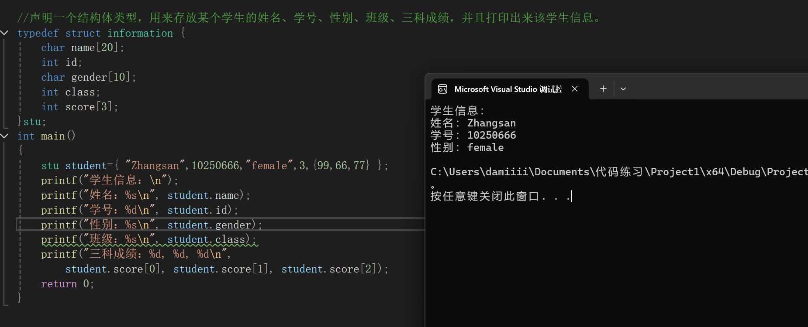The height and width of the screenshot is (327, 808).
Task: Click the command prompt icon on the debug console tab
Action: point(442,89)
